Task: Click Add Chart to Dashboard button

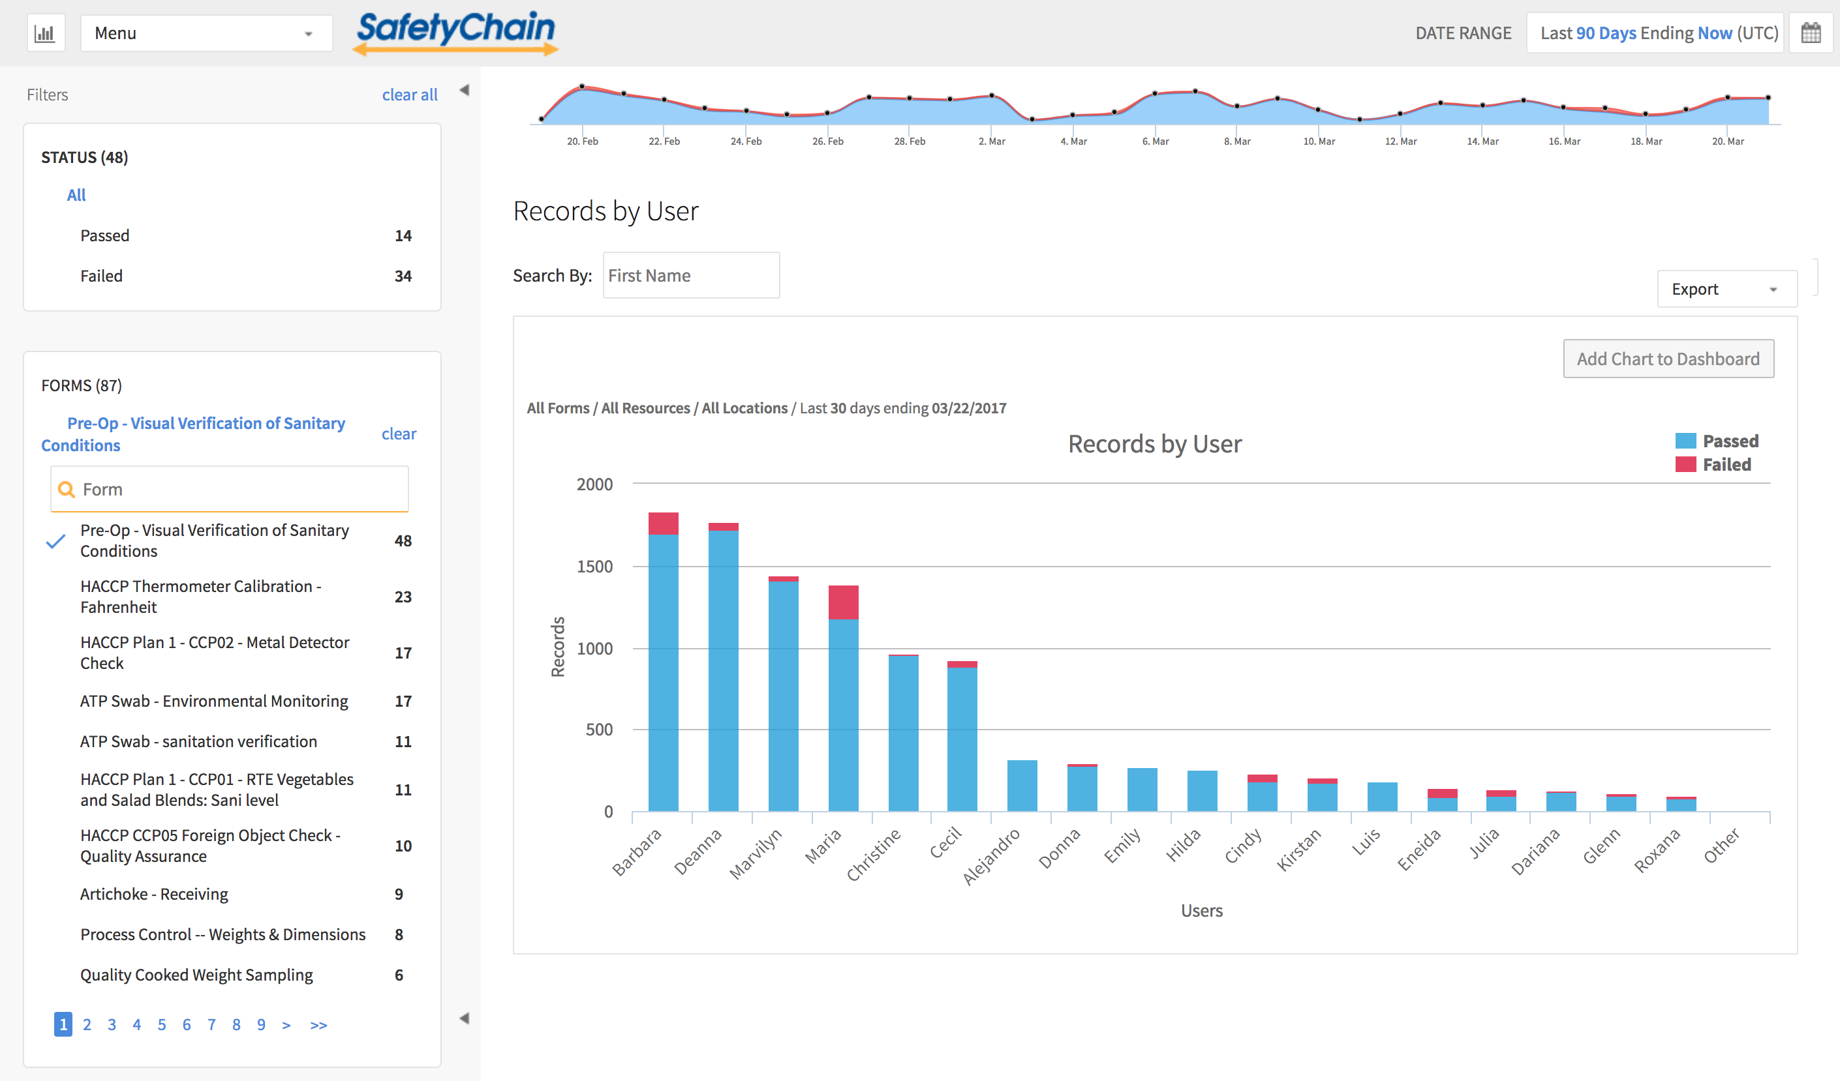Action: tap(1668, 359)
